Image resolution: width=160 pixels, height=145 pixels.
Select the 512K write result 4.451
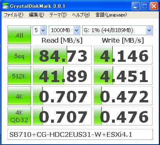(123, 75)
